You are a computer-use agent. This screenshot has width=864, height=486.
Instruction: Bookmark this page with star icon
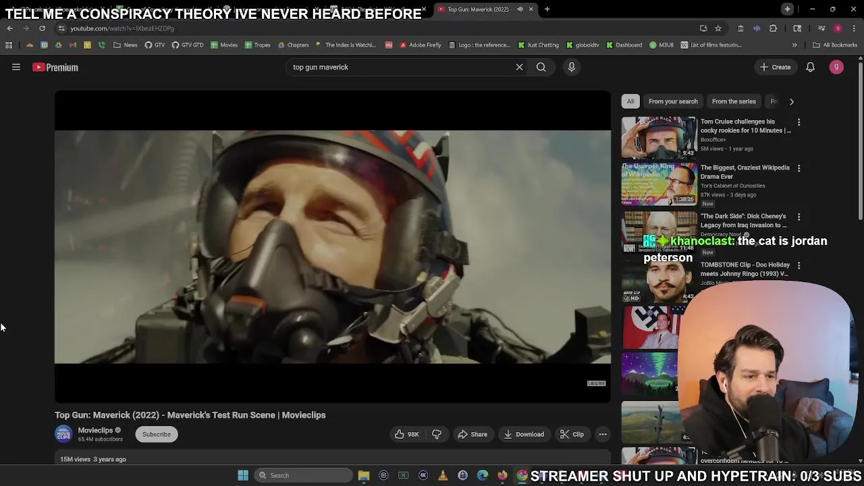718,28
